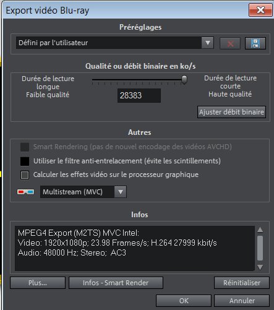Click the Infos scroll down arrow
The width and height of the screenshot is (274, 310).
coord(260,267)
